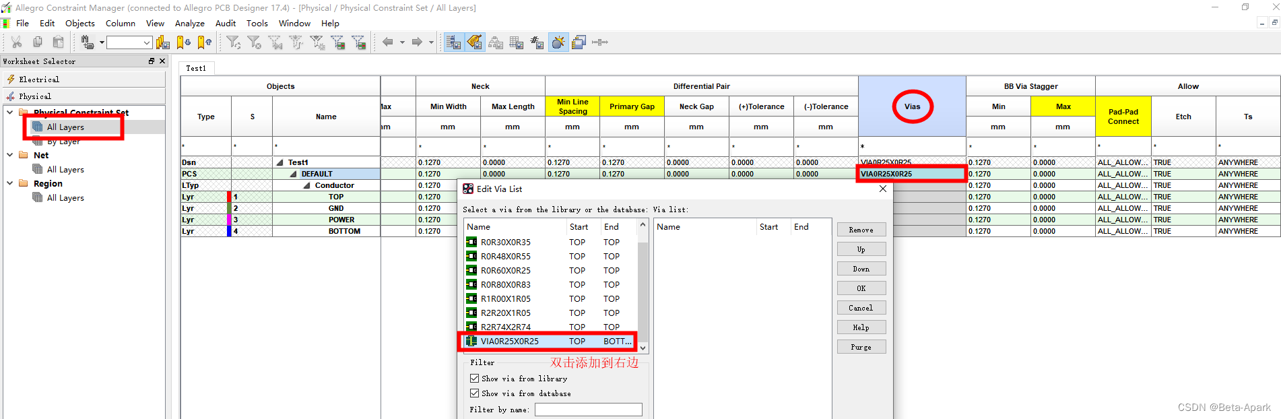Switch to the Test1 tab
The image size is (1281, 419).
point(196,68)
